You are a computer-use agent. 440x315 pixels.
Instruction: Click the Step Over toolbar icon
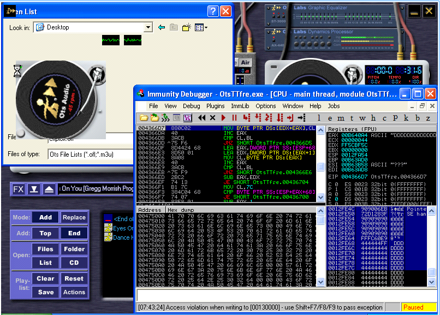click(258, 118)
